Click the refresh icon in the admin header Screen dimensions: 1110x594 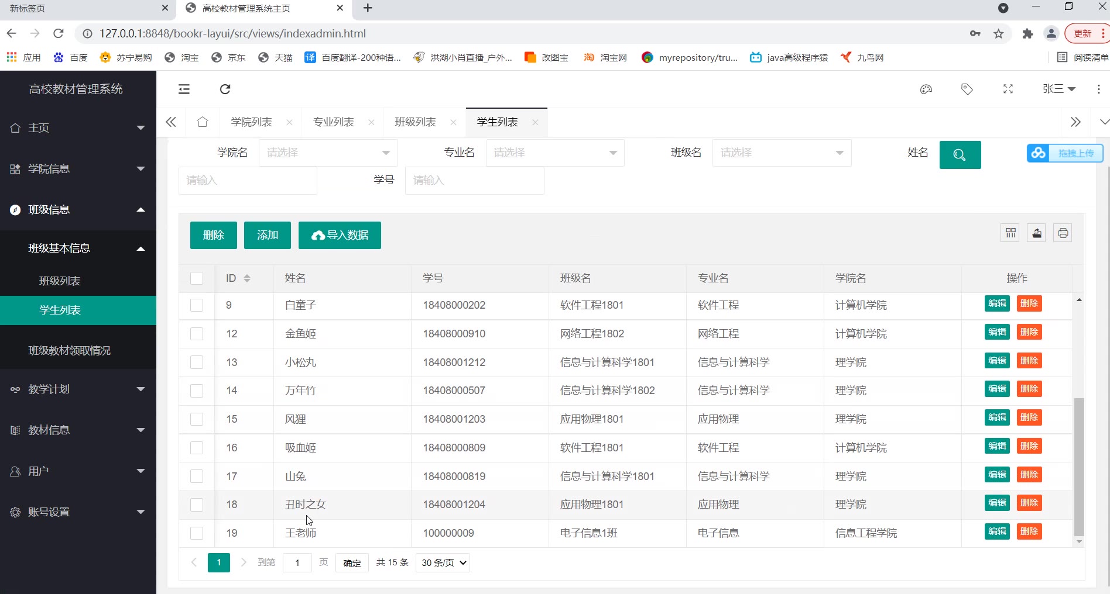(x=225, y=89)
